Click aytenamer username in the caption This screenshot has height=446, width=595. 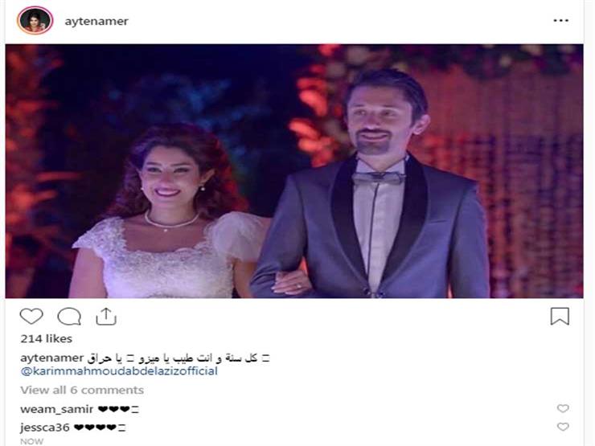51,358
